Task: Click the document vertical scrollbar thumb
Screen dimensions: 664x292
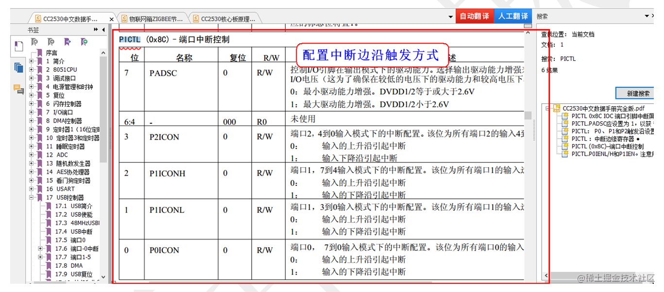Action: tap(528, 115)
